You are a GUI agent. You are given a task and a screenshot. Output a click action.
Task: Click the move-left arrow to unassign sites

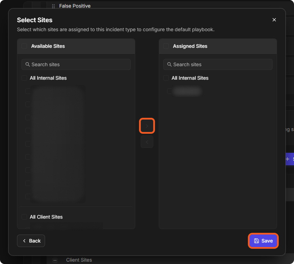[x=147, y=142]
